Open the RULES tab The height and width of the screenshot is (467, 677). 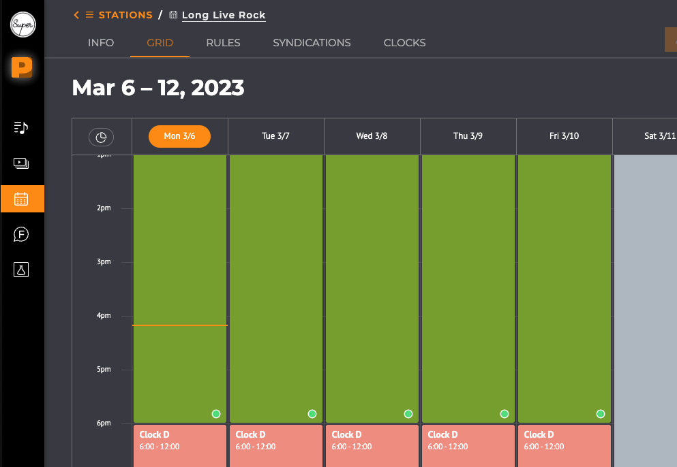(x=223, y=43)
